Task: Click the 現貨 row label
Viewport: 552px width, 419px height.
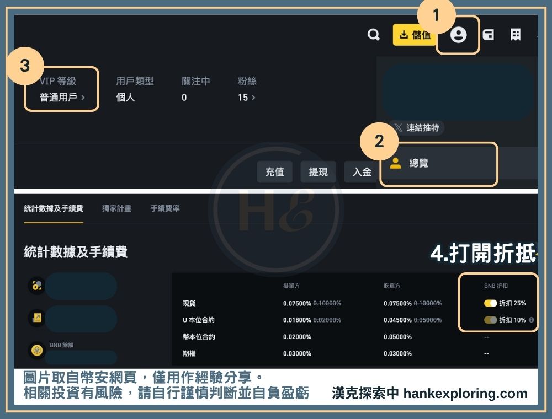Action: (x=189, y=303)
